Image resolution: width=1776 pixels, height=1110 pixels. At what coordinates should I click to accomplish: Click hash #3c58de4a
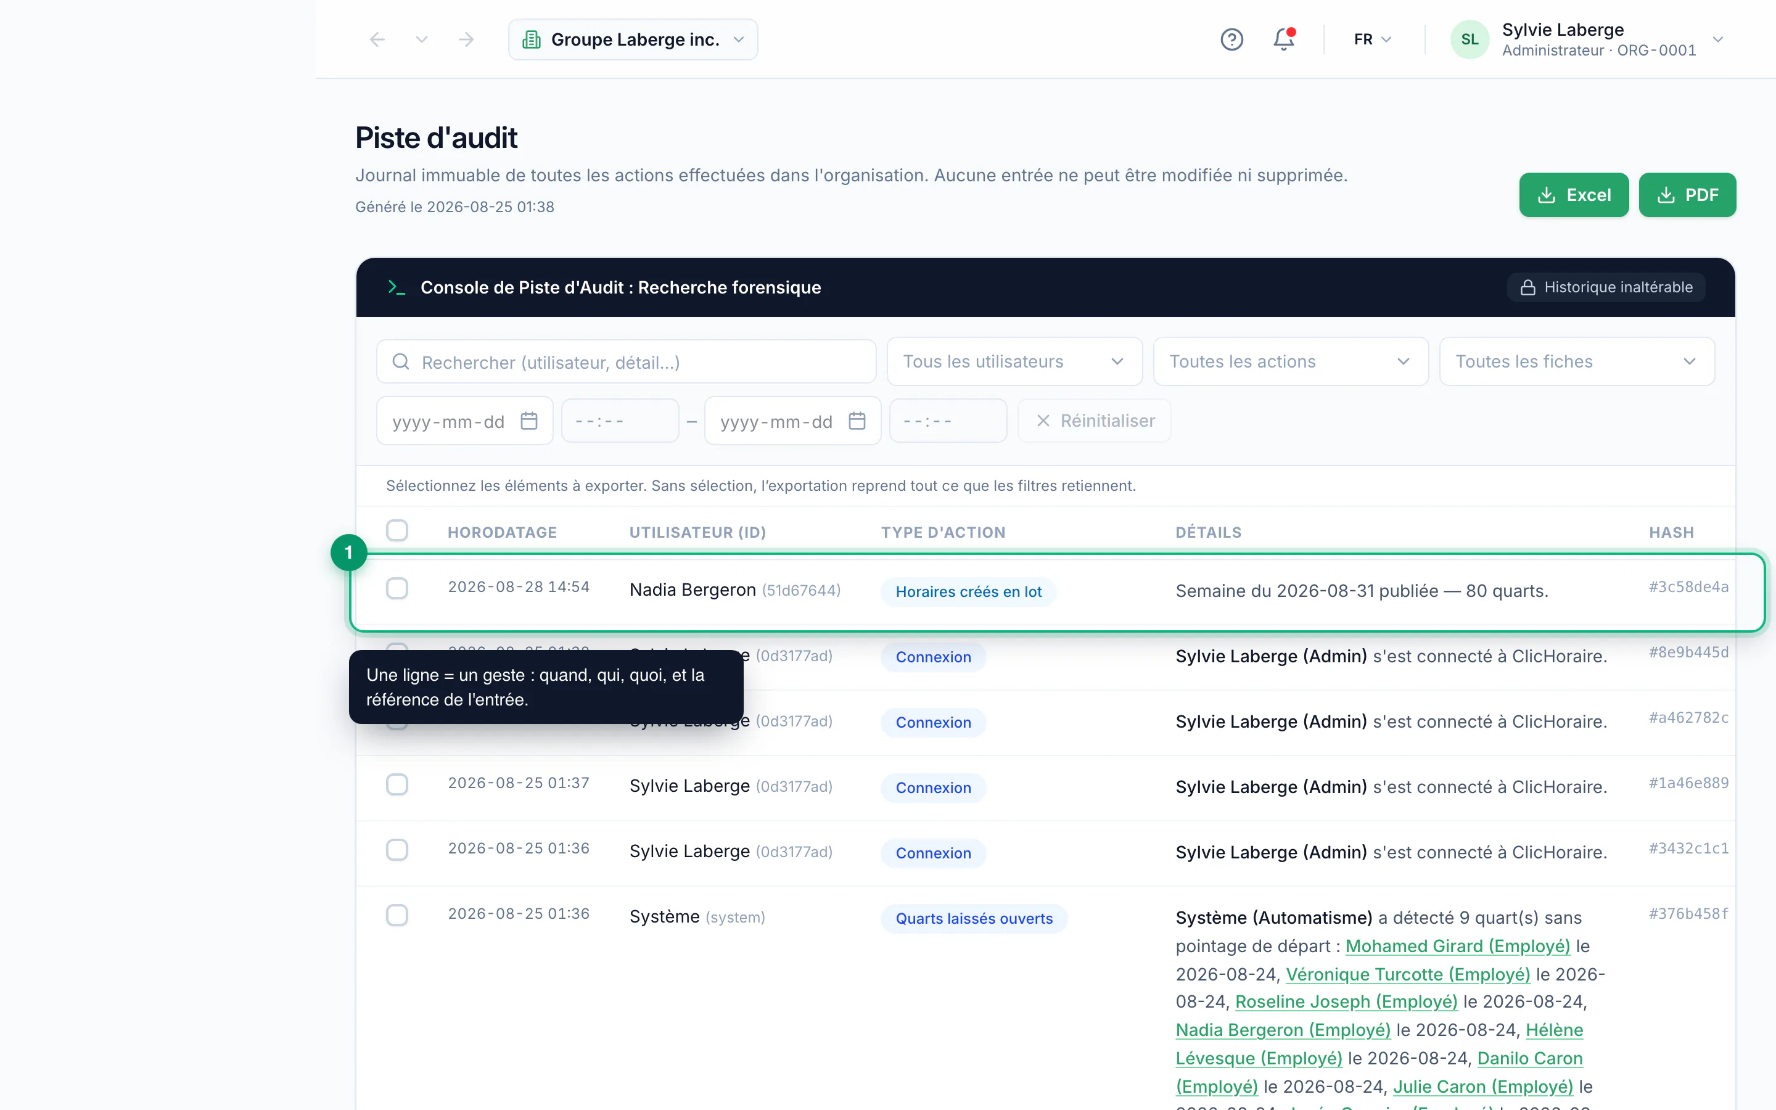[x=1688, y=587]
